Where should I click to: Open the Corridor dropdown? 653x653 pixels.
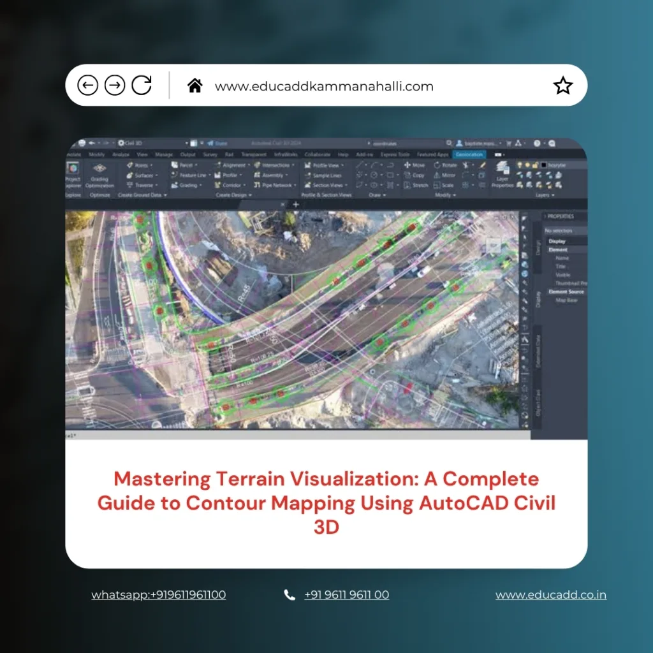click(x=230, y=185)
